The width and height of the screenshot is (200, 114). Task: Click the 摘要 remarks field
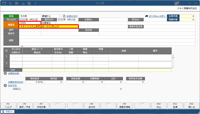[x=107, y=40]
